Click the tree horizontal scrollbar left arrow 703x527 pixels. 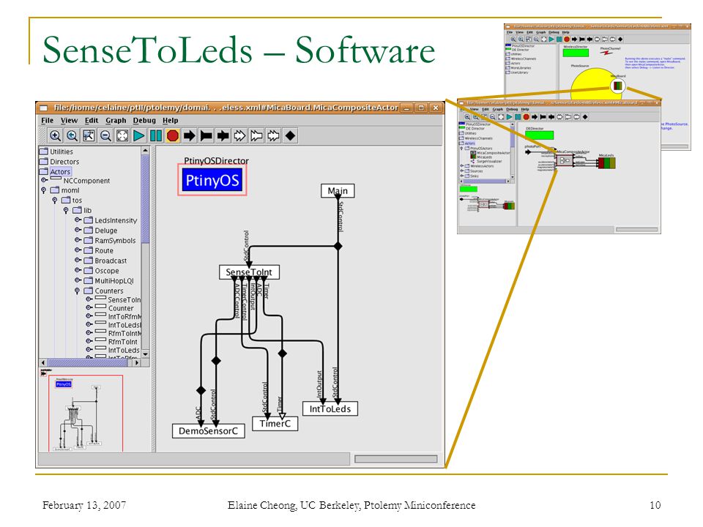tap(43, 362)
